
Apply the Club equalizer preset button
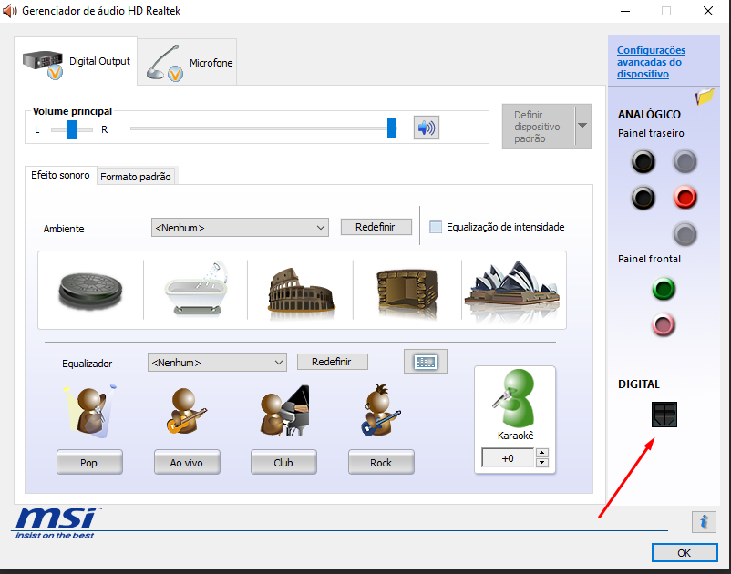click(283, 462)
